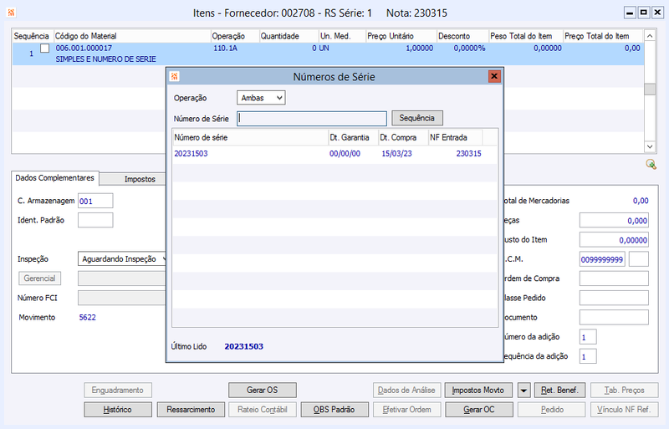
Task: Click the Número da adição field
Action: tap(588, 337)
